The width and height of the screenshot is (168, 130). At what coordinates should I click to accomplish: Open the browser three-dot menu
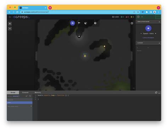(158, 12)
